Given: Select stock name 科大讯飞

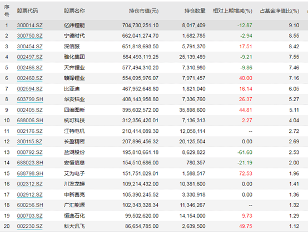Looking at the screenshot, I should (74, 226).
